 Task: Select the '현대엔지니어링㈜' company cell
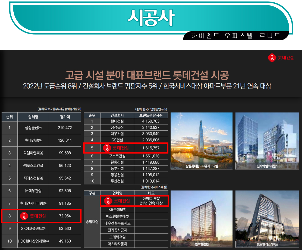[x=33, y=203]
